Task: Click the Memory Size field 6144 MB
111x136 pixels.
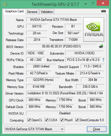Action: click(39, 87)
